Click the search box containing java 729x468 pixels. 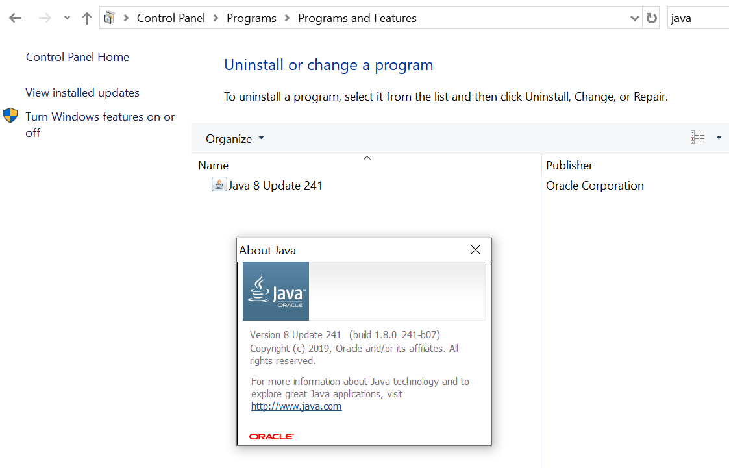698,18
